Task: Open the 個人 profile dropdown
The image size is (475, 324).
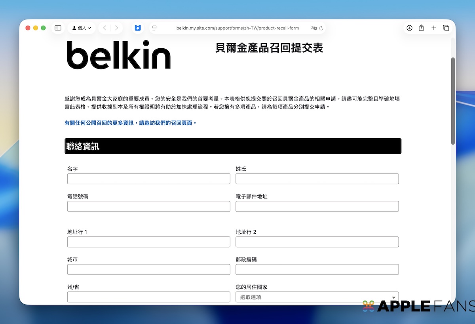Action: pyautogui.click(x=82, y=28)
